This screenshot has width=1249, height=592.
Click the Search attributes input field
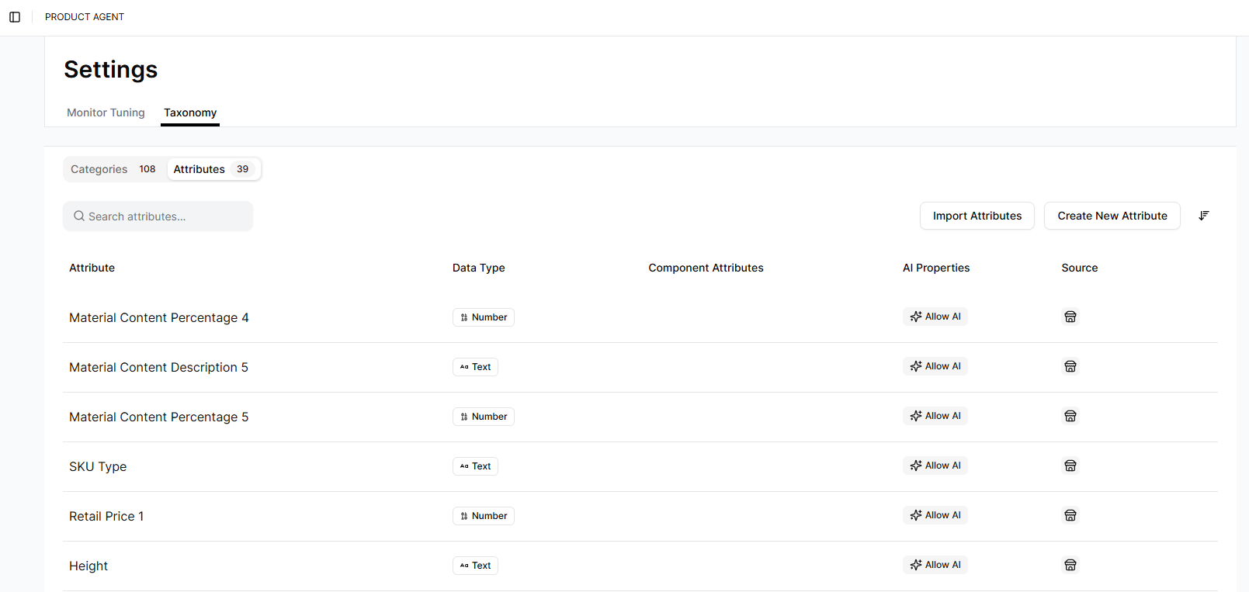click(x=158, y=216)
